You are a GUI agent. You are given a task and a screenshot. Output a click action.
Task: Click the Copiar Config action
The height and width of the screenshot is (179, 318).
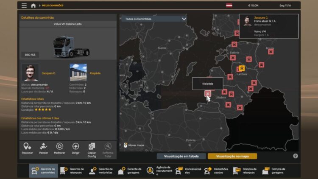click(92, 151)
